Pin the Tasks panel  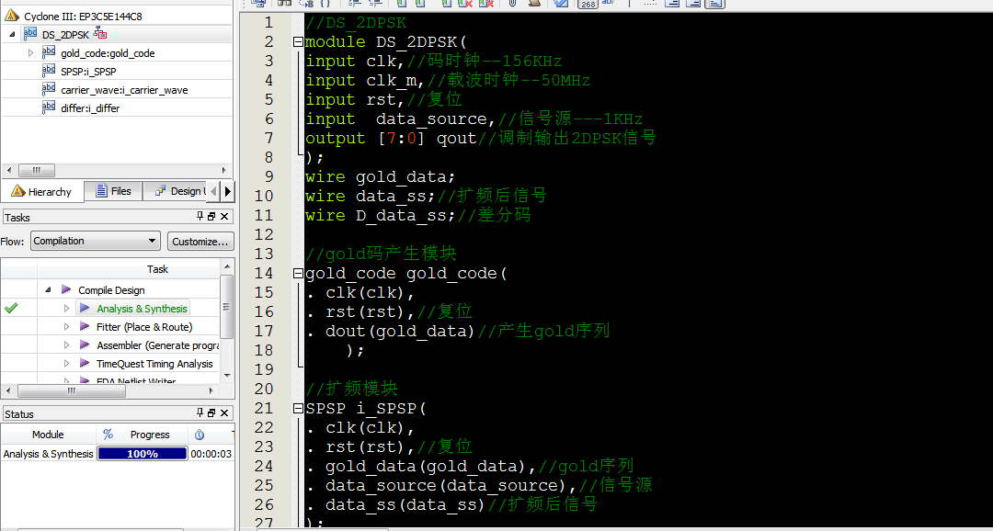200,217
